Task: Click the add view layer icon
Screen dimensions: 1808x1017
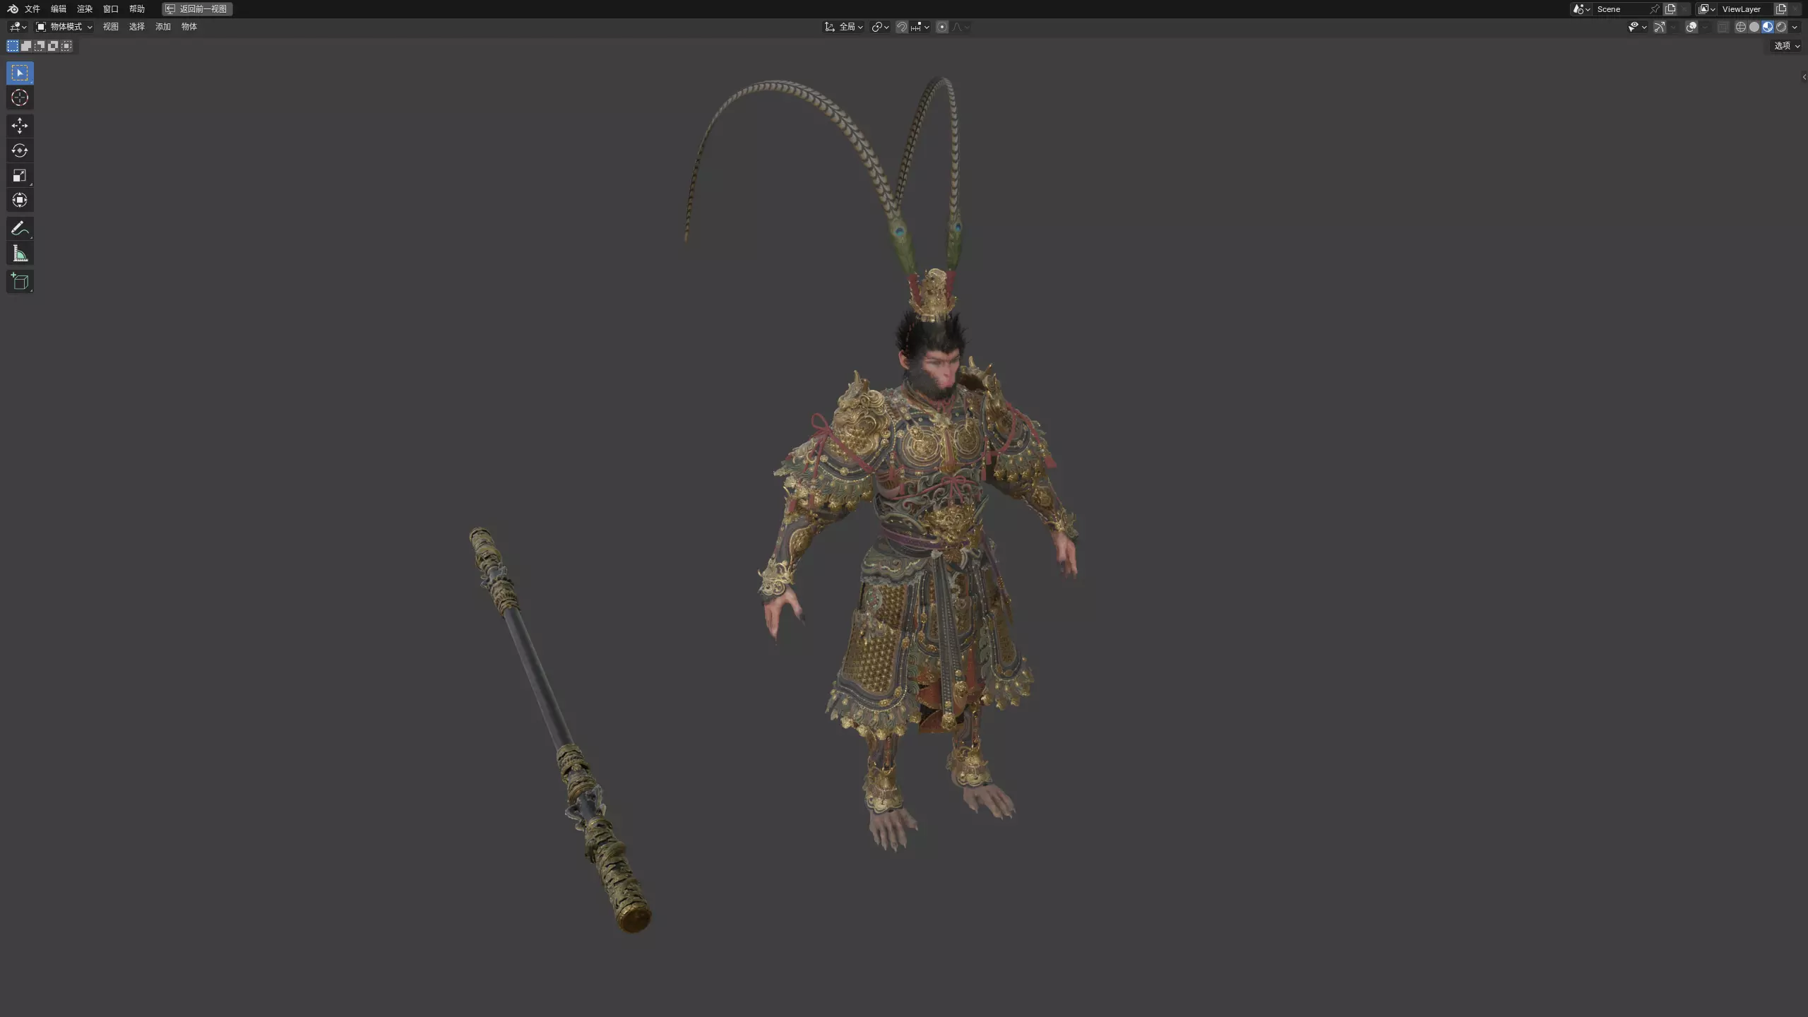Action: tap(1780, 9)
